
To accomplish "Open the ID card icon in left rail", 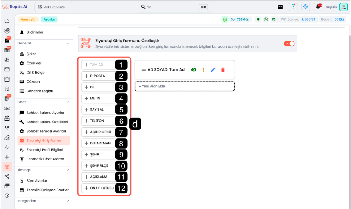I will coord(7,60).
